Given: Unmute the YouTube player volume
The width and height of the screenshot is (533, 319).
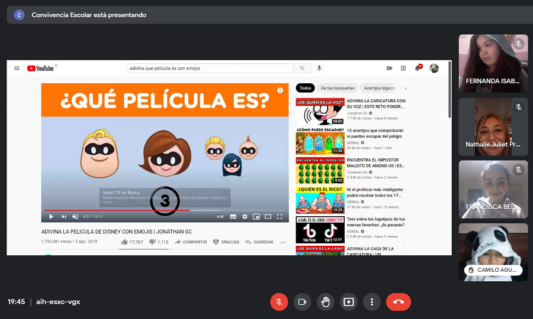Looking at the screenshot, I should point(75,217).
